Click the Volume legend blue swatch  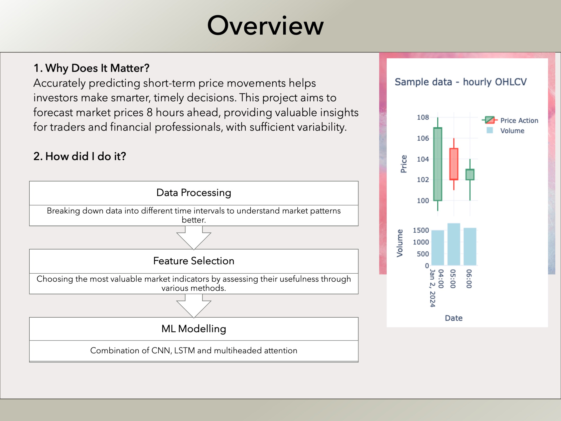pos(490,130)
